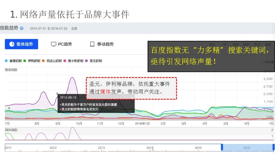Close the 2015-09-15 news tooltip
Image resolution: width=275 pixels, height=154 pixels.
click(x=132, y=98)
